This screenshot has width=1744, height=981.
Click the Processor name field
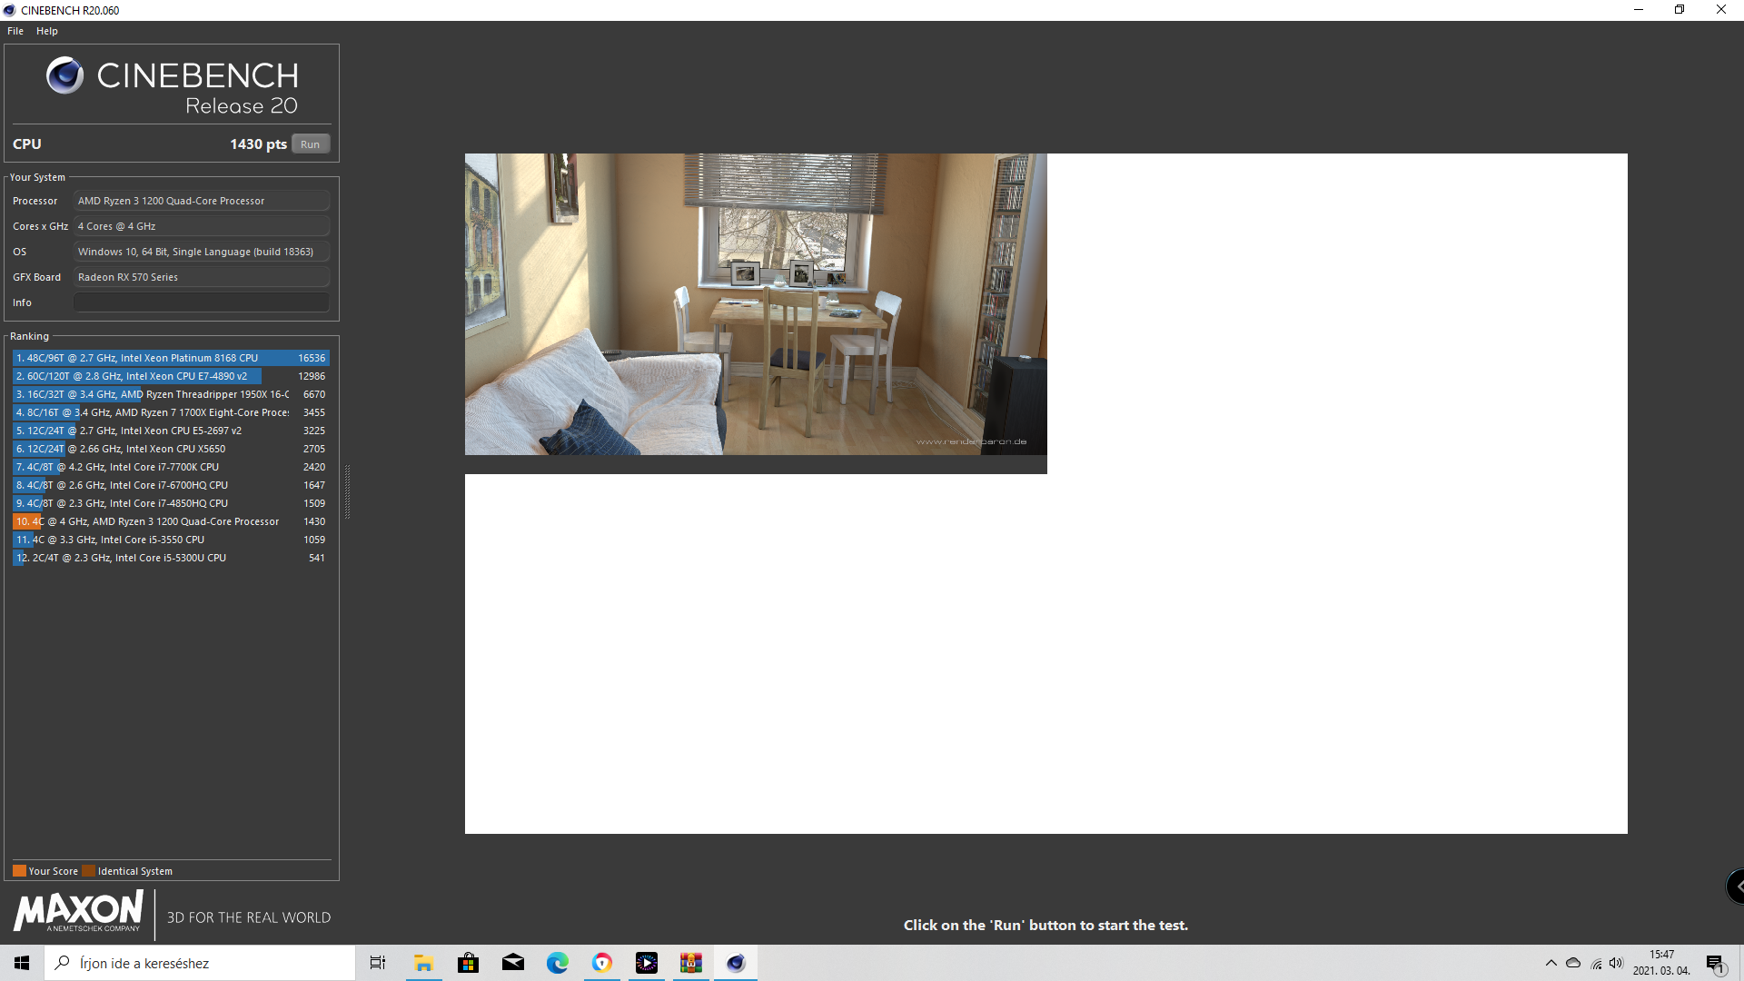click(202, 201)
